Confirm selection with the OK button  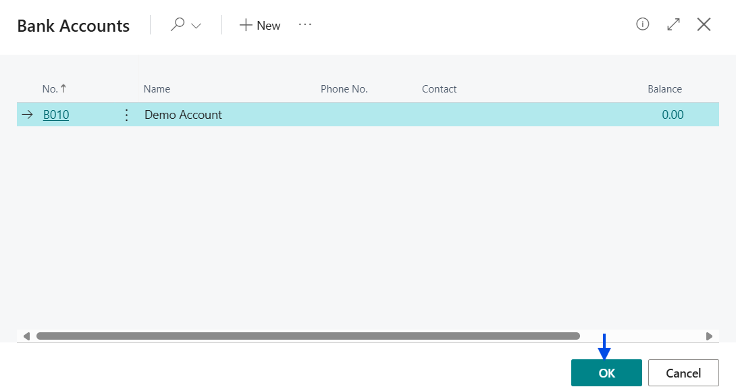point(606,373)
